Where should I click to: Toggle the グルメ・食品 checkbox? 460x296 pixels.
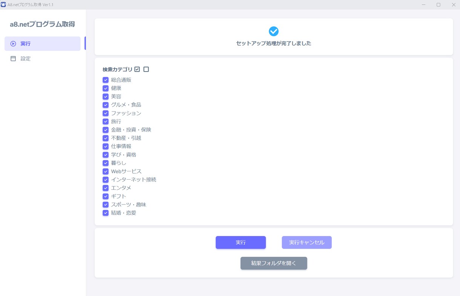tap(106, 105)
